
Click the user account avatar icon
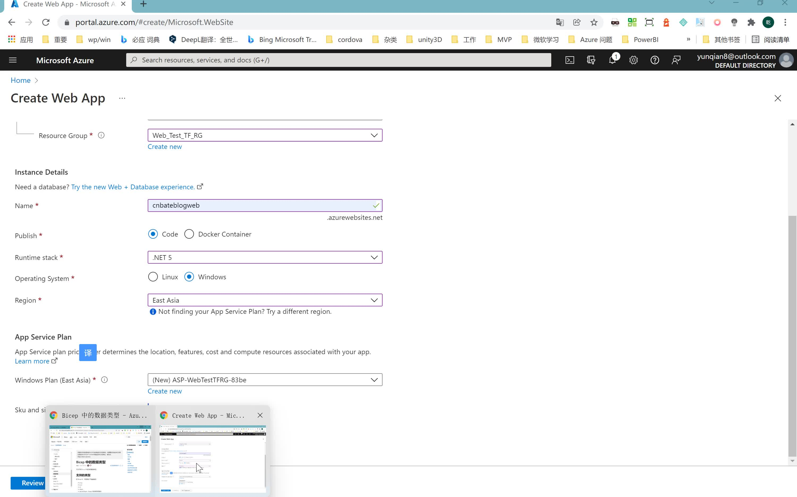coord(787,60)
